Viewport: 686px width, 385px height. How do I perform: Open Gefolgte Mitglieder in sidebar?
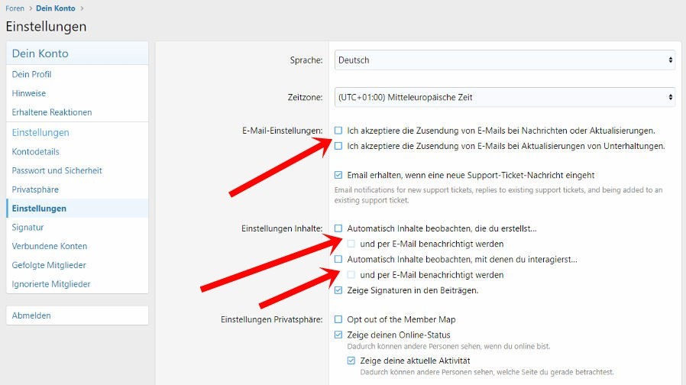click(77, 265)
